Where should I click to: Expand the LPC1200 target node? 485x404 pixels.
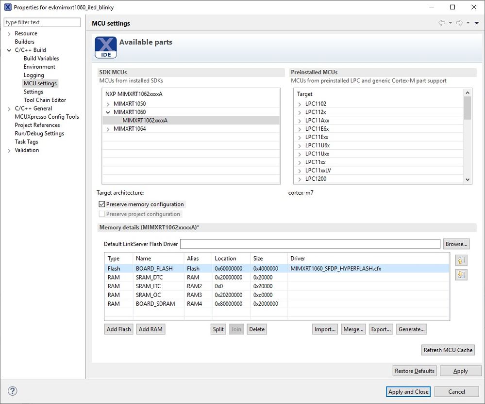[x=300, y=179]
